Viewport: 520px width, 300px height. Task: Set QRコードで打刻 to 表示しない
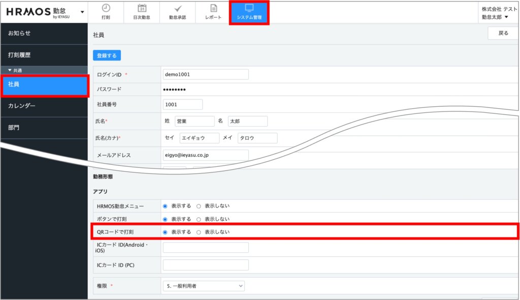[x=199, y=232]
